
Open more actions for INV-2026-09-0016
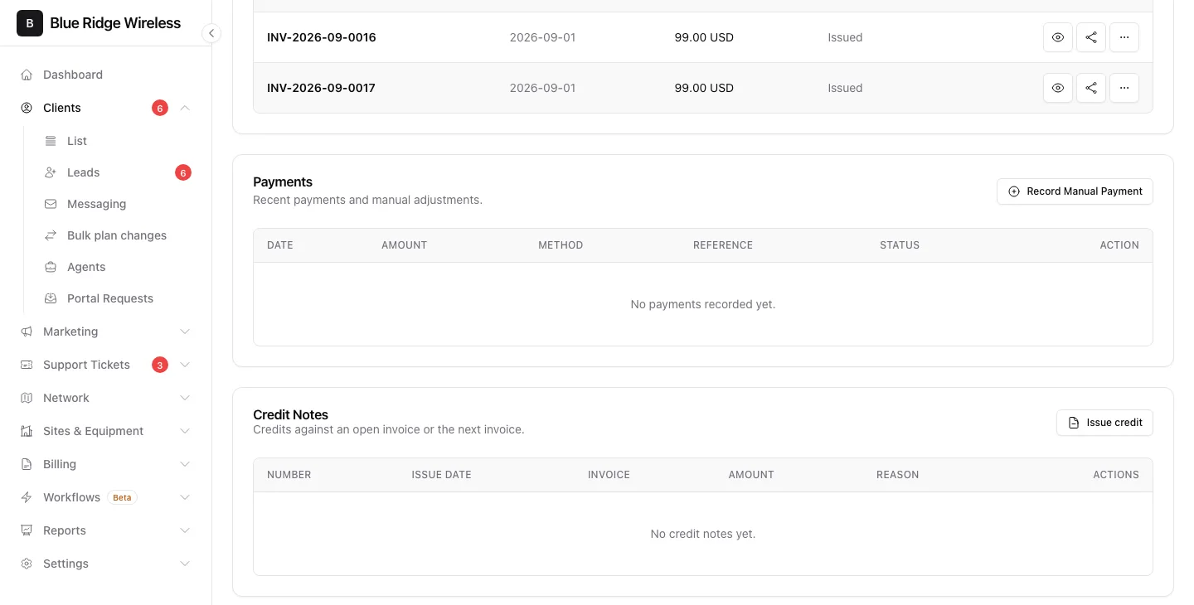coord(1124,37)
